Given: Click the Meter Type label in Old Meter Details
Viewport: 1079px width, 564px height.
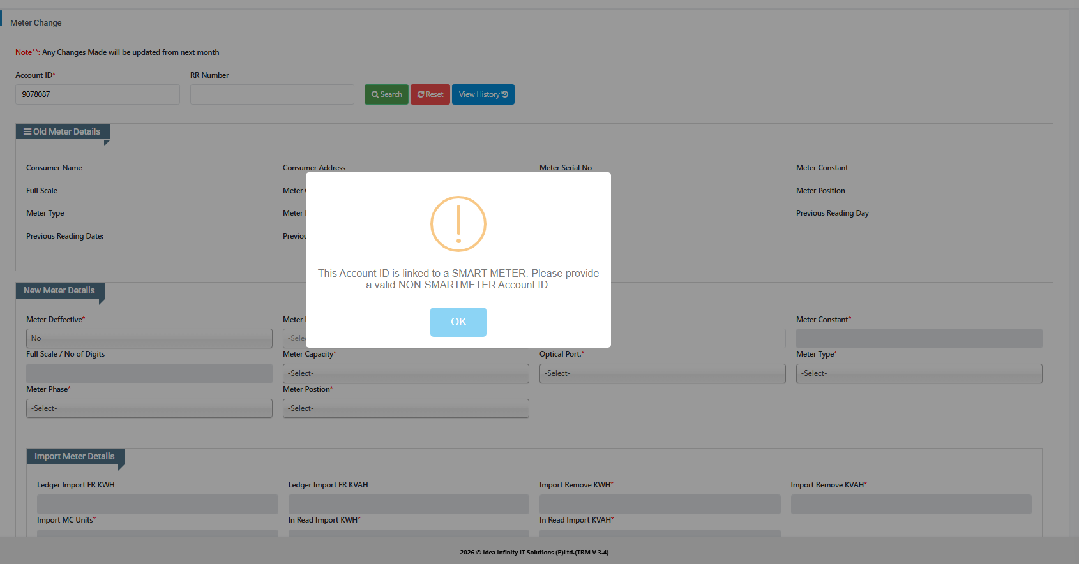Looking at the screenshot, I should [x=45, y=213].
